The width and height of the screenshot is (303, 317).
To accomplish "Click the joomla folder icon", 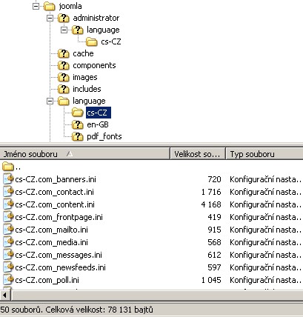I will [x=50, y=6].
